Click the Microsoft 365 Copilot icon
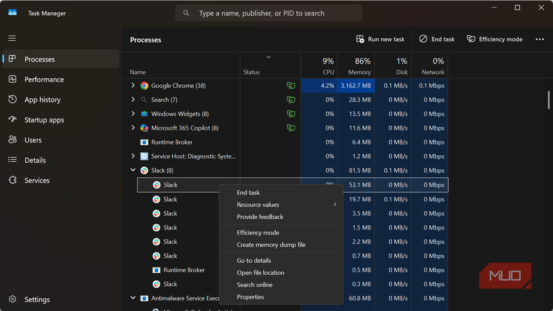The image size is (553, 311). point(144,128)
